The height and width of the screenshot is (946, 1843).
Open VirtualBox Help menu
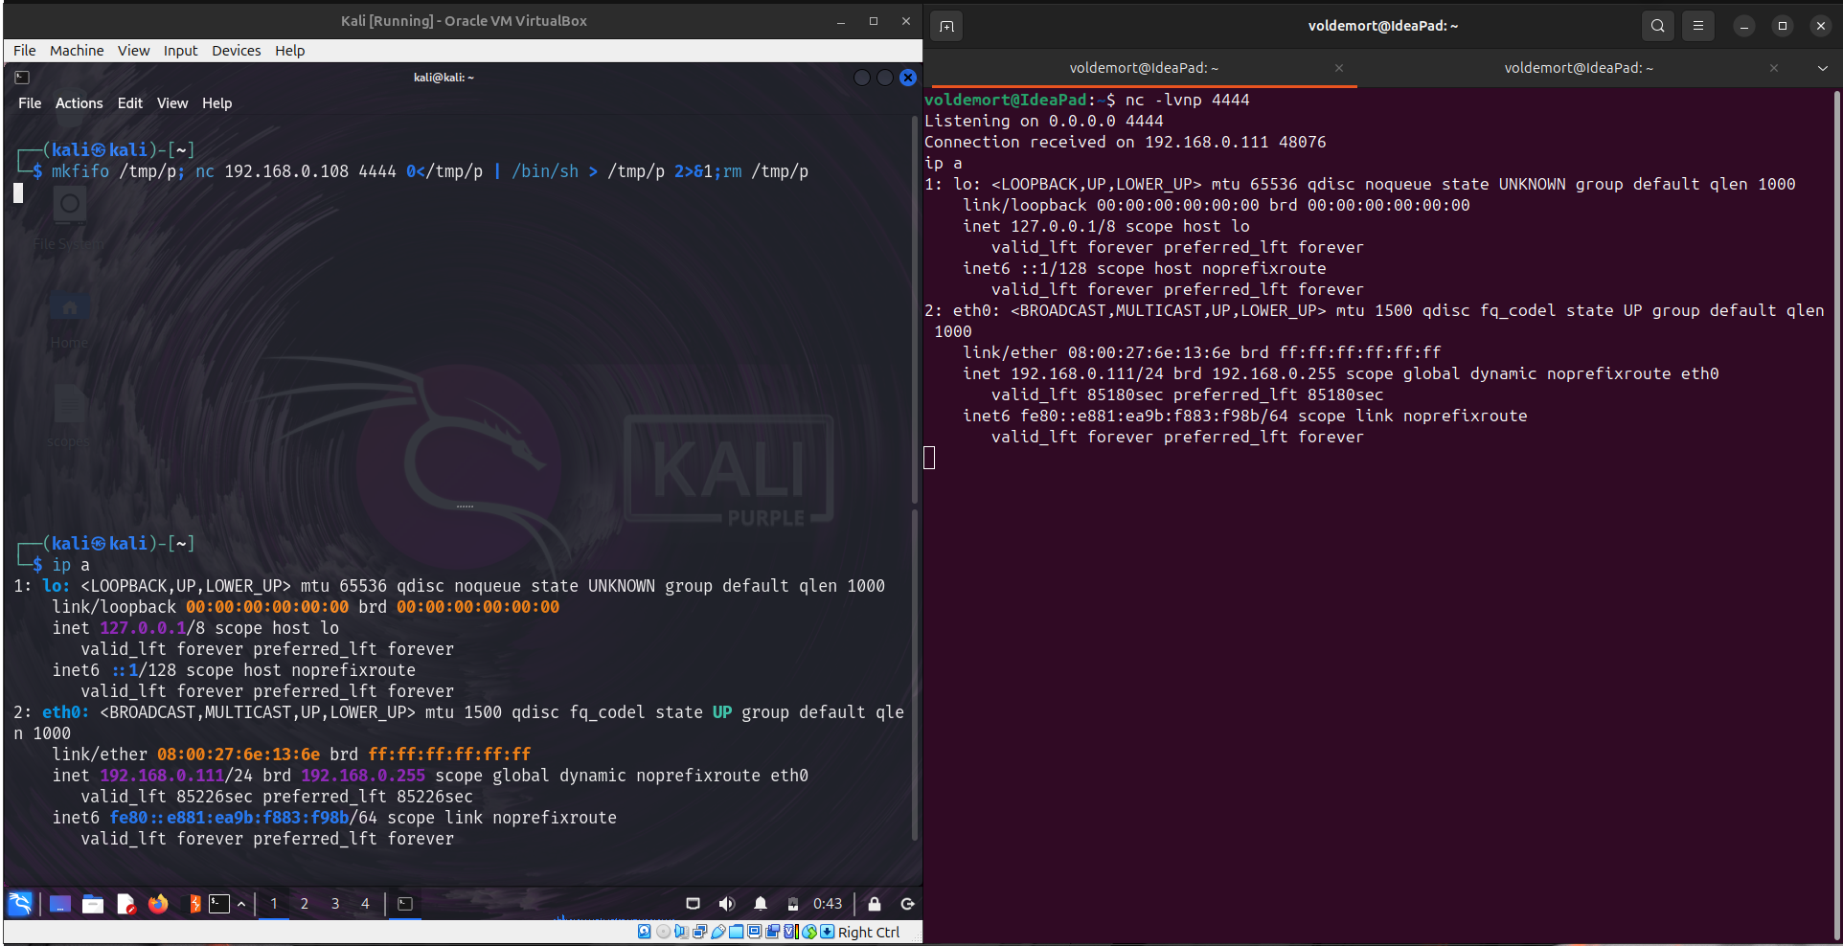(x=289, y=51)
